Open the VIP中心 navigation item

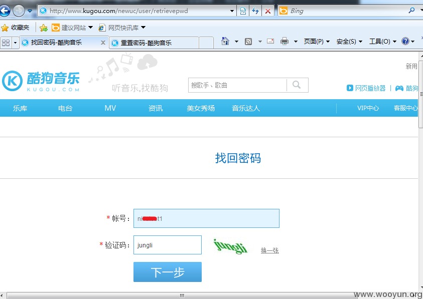368,108
